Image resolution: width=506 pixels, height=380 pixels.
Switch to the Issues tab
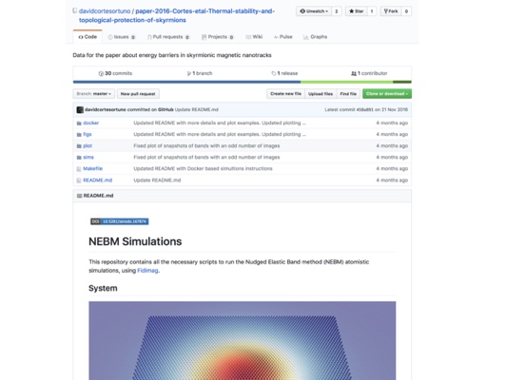click(122, 37)
